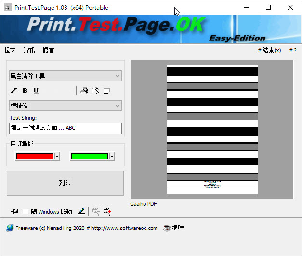302x256 pixels.
Task: Click the printer icon in the toolbar
Action: [84, 91]
